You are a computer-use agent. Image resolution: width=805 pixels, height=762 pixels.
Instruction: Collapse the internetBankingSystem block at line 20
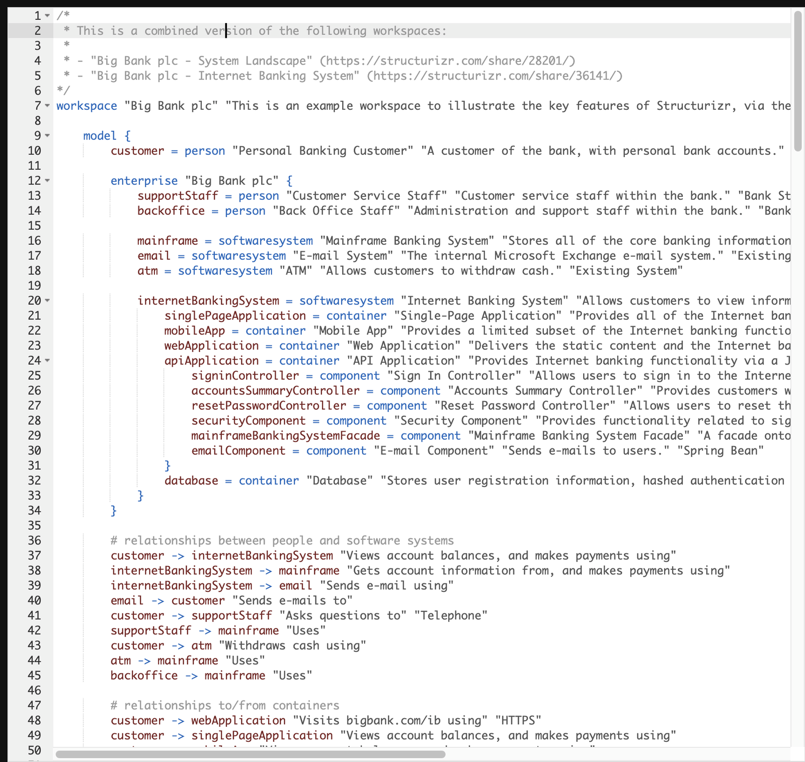47,301
